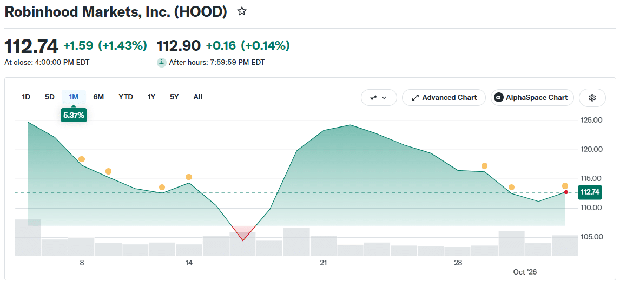
Task: Click the Oct '26 axis label
Action: [525, 272]
